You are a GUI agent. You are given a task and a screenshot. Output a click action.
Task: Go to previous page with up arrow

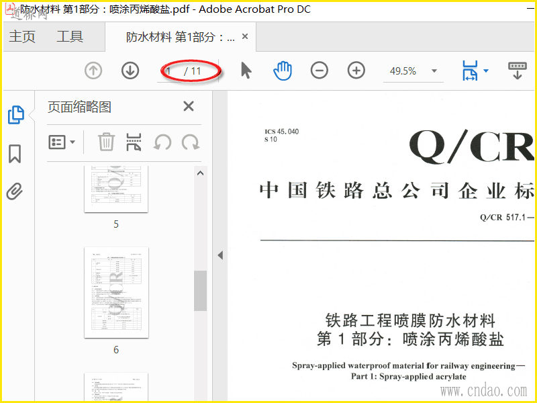(x=93, y=71)
